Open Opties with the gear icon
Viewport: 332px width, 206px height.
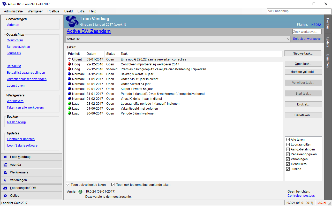coord(6,196)
